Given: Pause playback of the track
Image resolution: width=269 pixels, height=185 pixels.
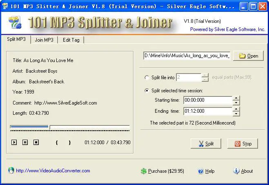Looking at the screenshot, I should pos(25,142).
